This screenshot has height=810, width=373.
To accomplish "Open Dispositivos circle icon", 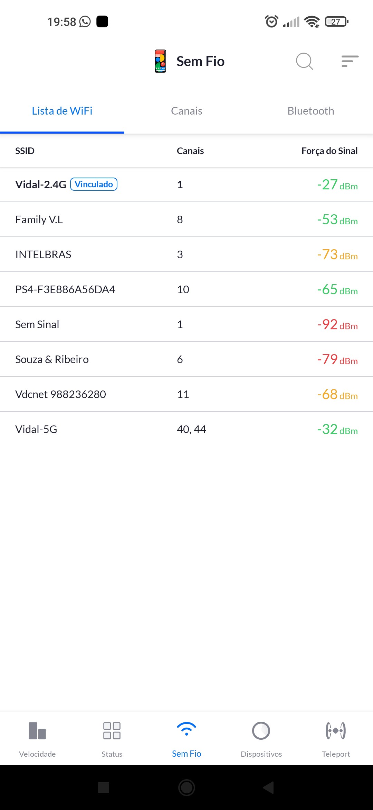I will (x=261, y=730).
